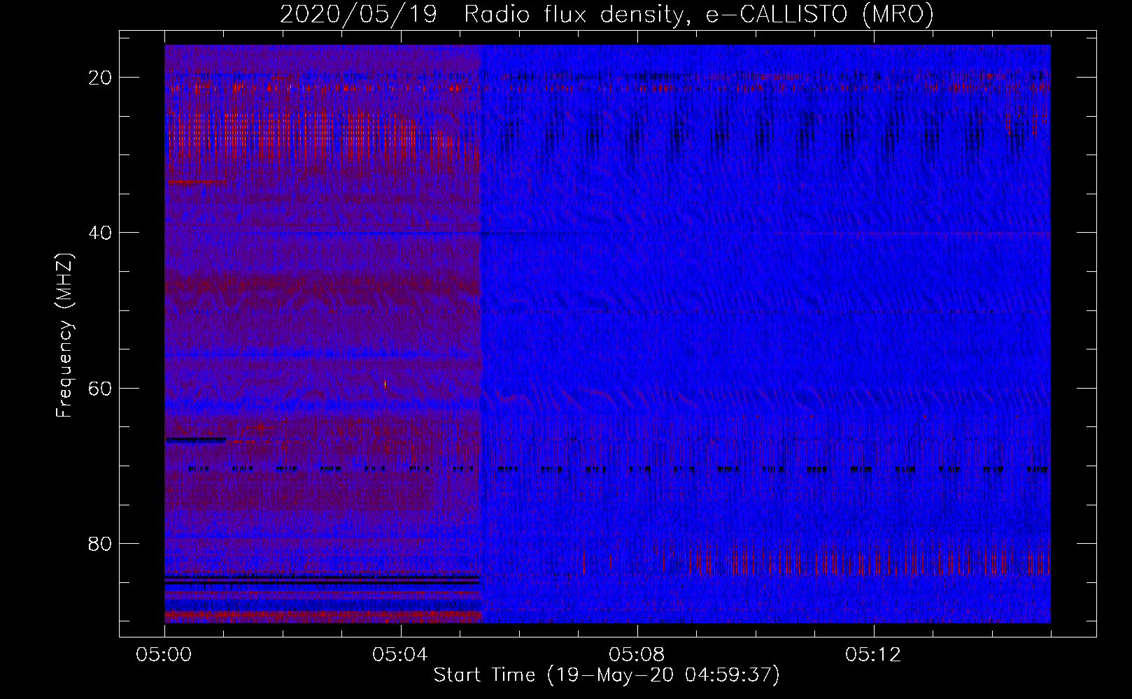Click the "Frequency (MHZ)" y-axis label

click(64, 336)
